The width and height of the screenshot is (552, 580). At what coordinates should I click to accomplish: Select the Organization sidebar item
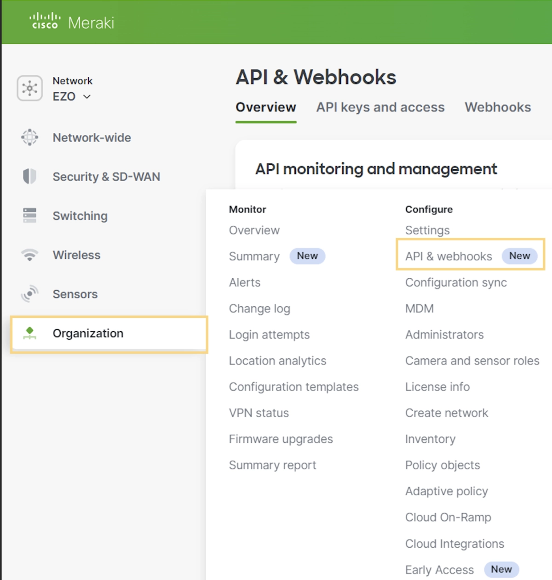[109, 334]
